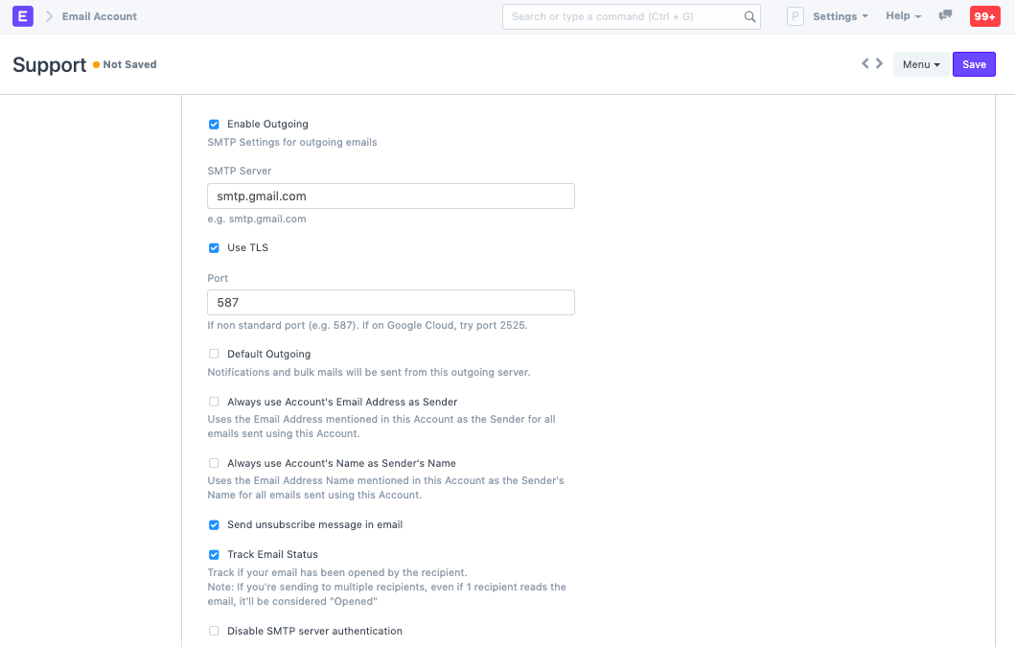
Task: Click the app logo in the top-left corner
Action: (22, 16)
